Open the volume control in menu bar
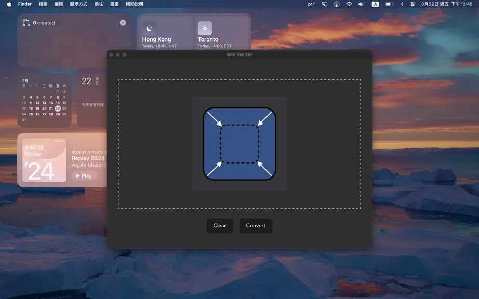Viewport: 479px width, 299px height. tap(362, 4)
